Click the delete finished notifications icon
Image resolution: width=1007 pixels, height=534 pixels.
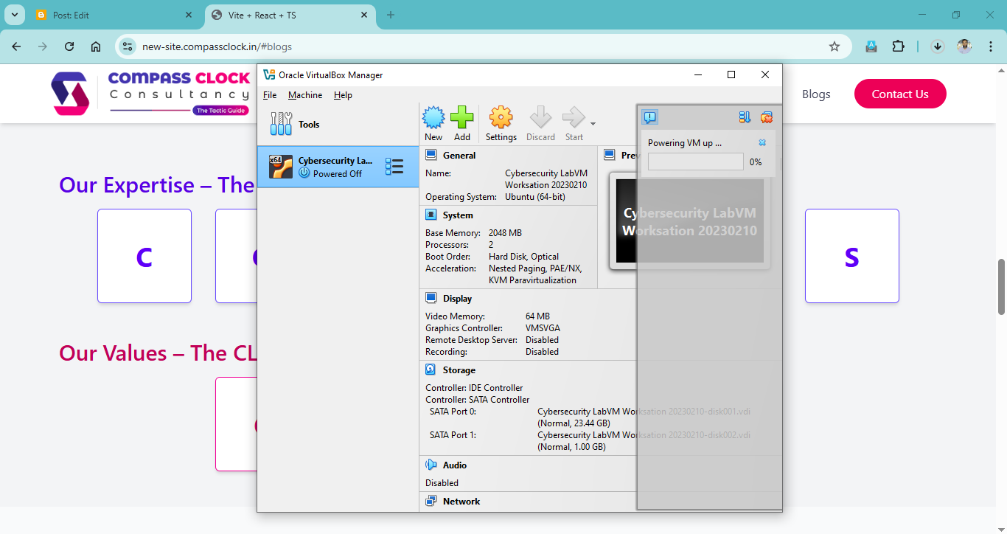(766, 117)
